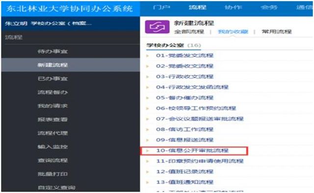Select the 常用流程 tab

coord(277,32)
